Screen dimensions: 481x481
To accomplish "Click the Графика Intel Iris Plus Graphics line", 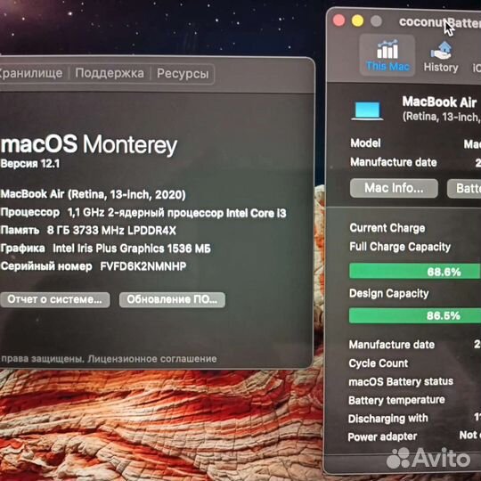I will point(105,249).
